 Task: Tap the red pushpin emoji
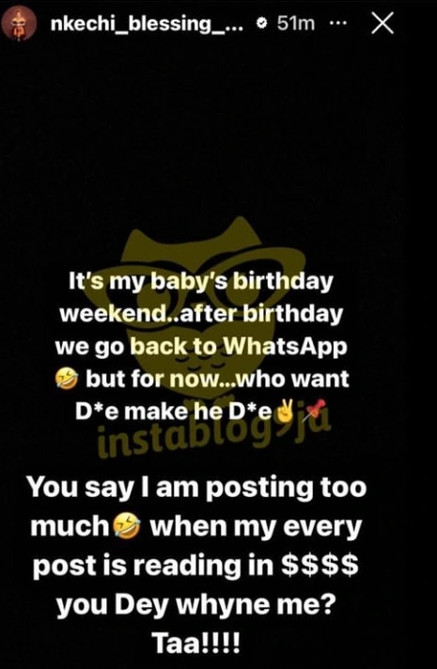(316, 411)
